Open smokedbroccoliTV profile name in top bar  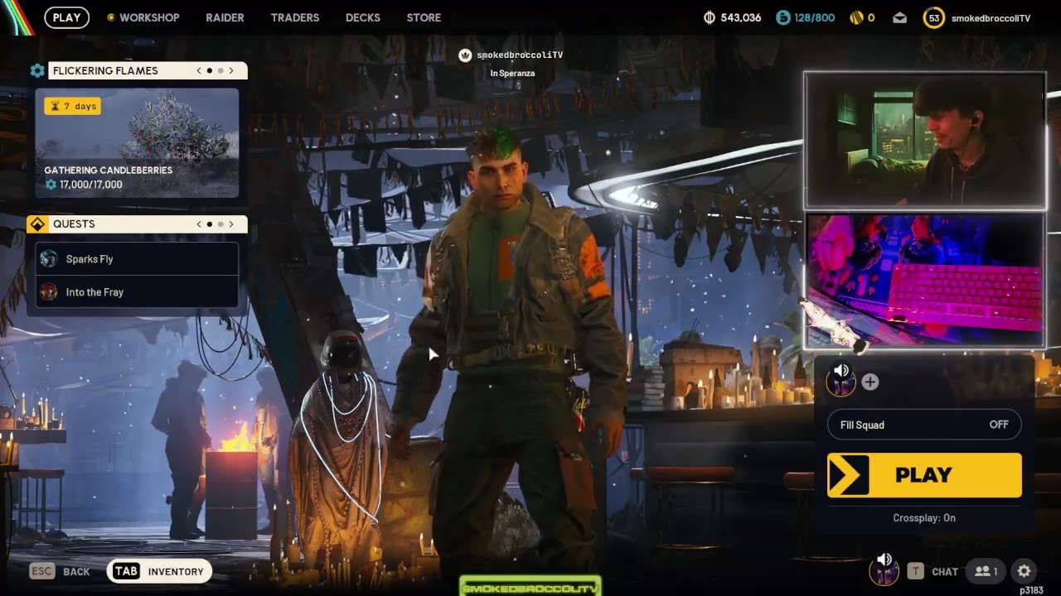(x=991, y=17)
